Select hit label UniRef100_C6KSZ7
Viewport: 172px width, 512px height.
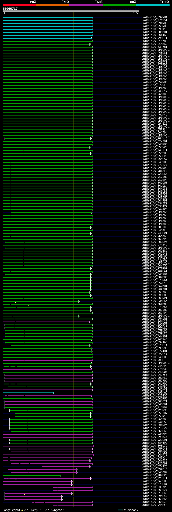point(154,502)
